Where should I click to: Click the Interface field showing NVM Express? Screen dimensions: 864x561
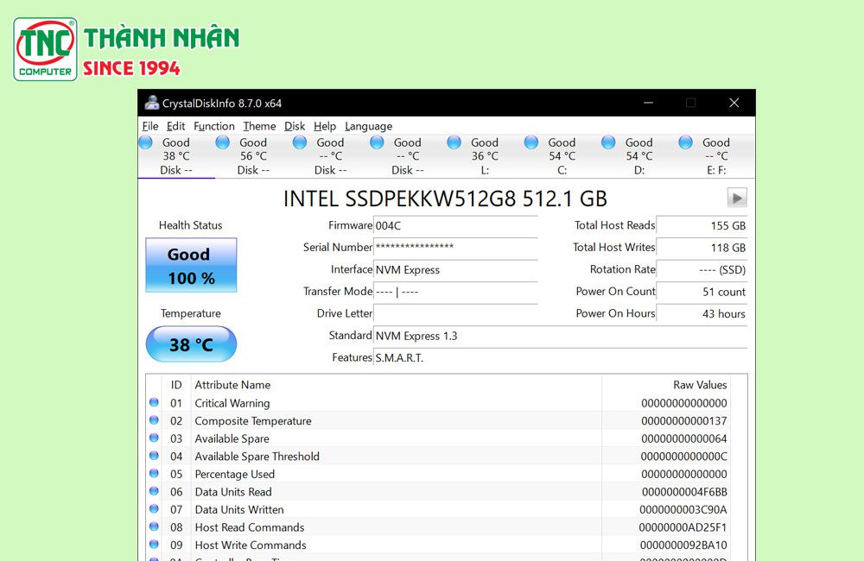click(x=455, y=270)
